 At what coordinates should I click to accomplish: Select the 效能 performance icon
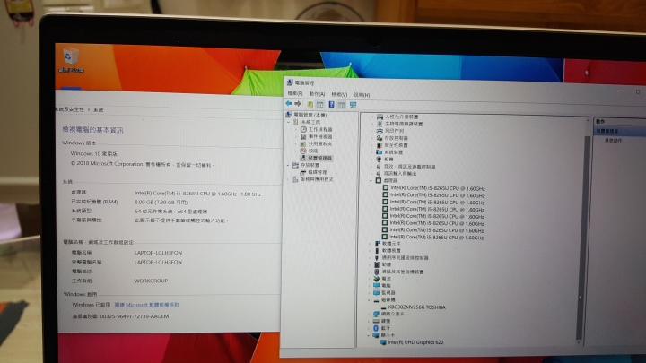pyautogui.click(x=303, y=151)
